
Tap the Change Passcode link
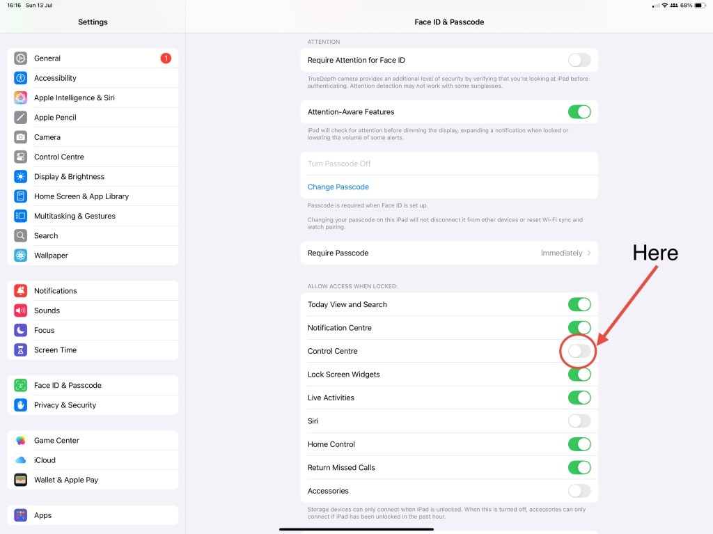[x=338, y=187]
